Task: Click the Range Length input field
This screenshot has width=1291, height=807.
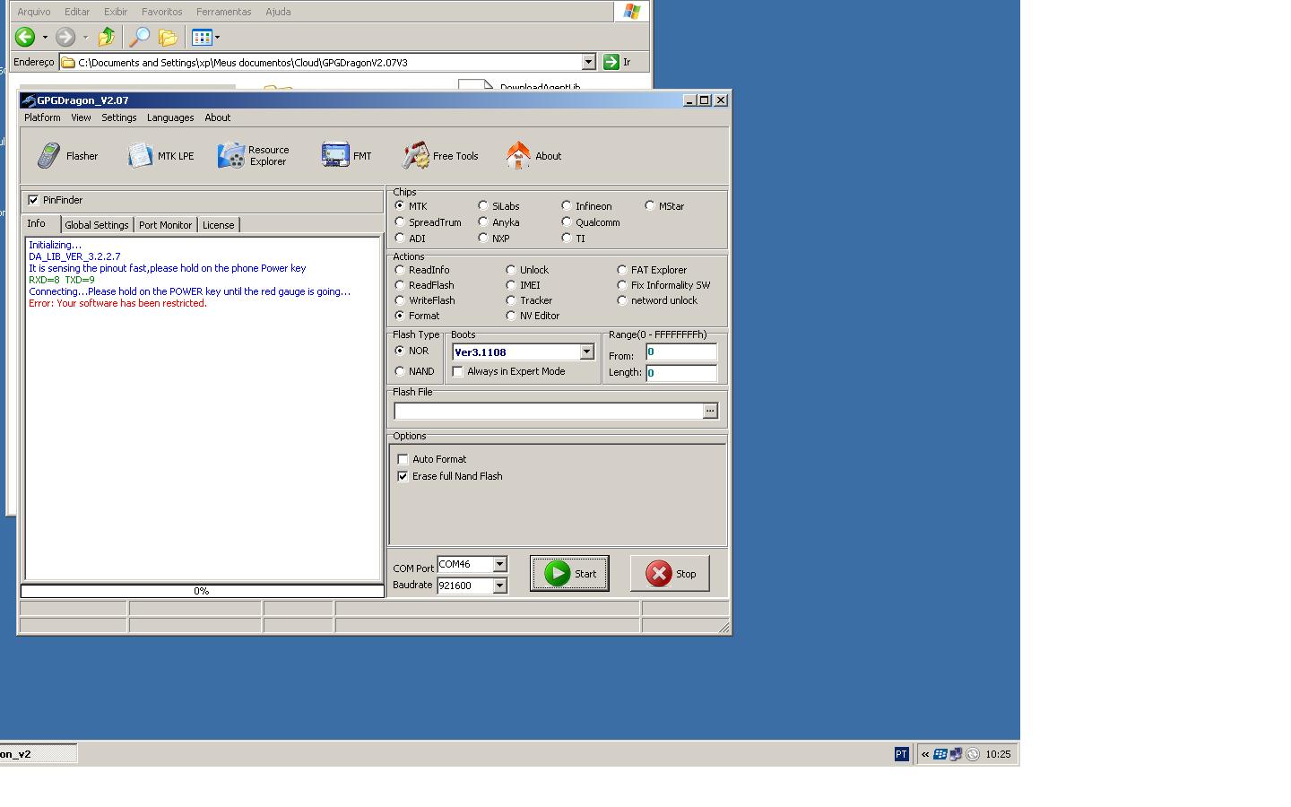Action: tap(681, 372)
